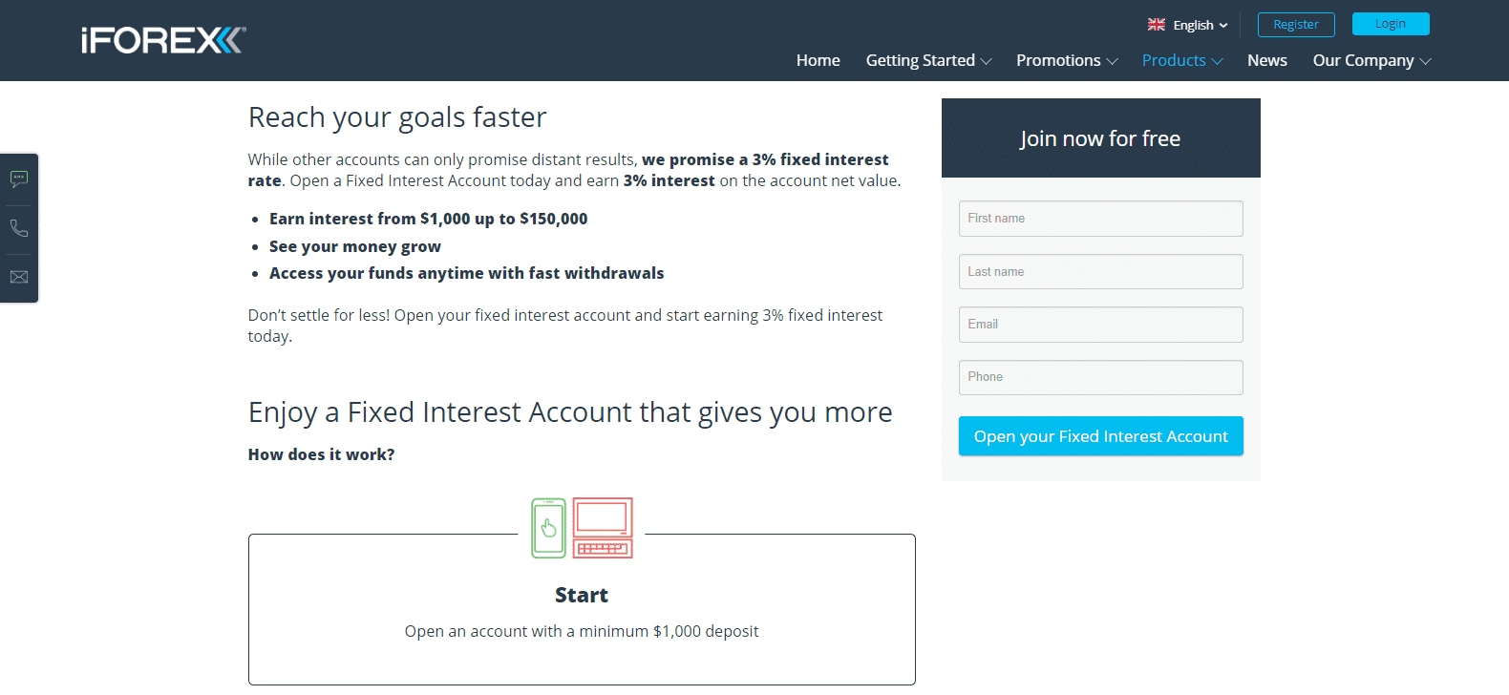This screenshot has height=695, width=1509.
Task: Click into the Email field
Action: 1100,325
